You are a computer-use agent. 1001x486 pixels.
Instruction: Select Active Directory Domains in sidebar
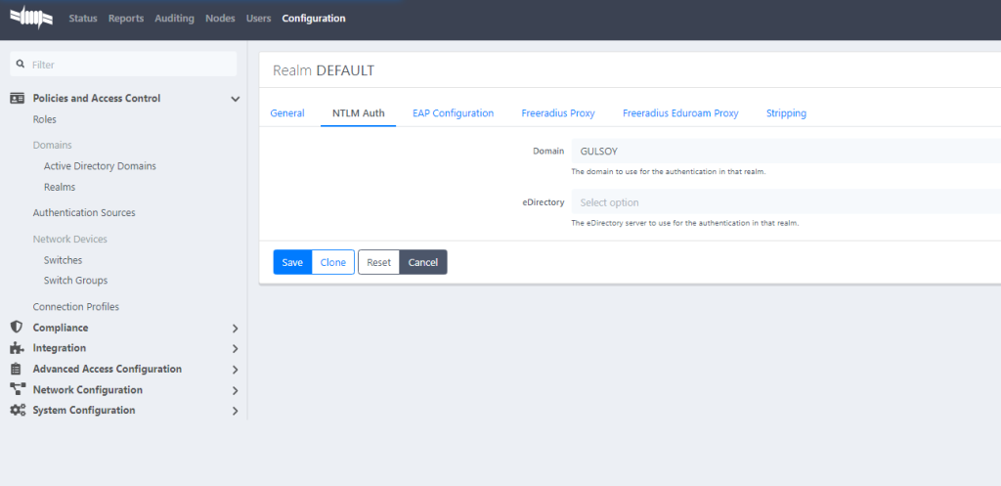coord(100,166)
